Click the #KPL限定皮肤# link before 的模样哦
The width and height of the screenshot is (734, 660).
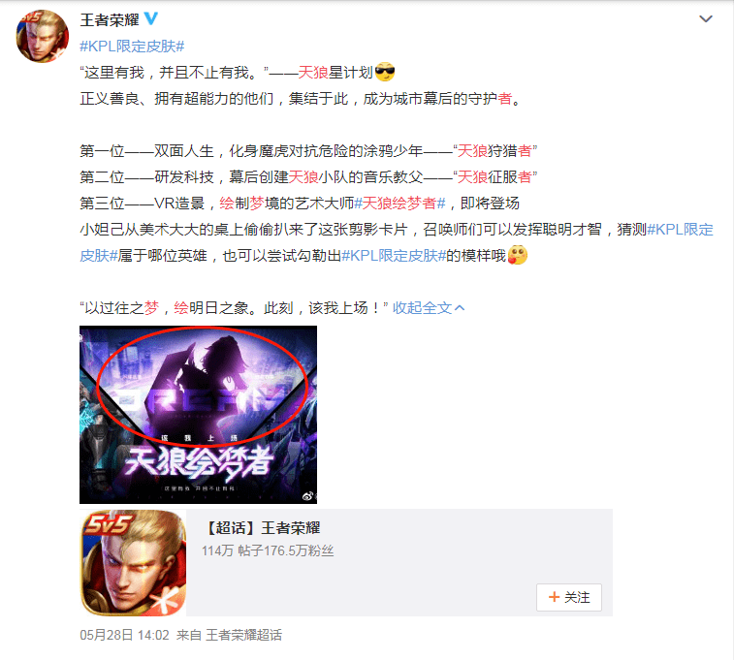coord(394,256)
